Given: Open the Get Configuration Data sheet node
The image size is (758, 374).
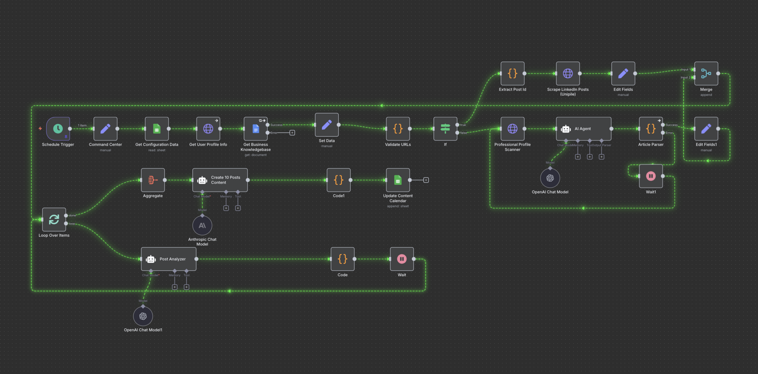Looking at the screenshot, I should pyautogui.click(x=157, y=129).
